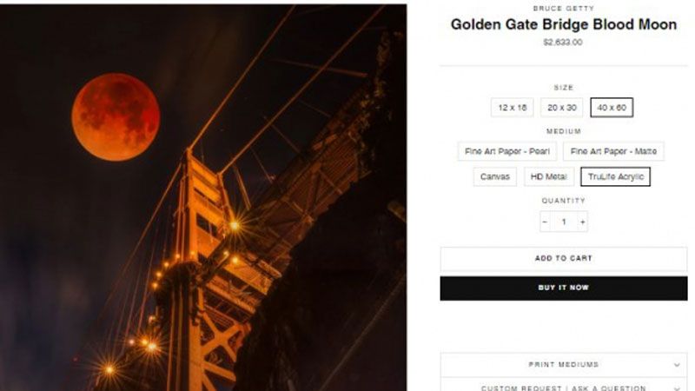Click the minus quantity icon
The width and height of the screenshot is (695, 391).
click(x=546, y=222)
